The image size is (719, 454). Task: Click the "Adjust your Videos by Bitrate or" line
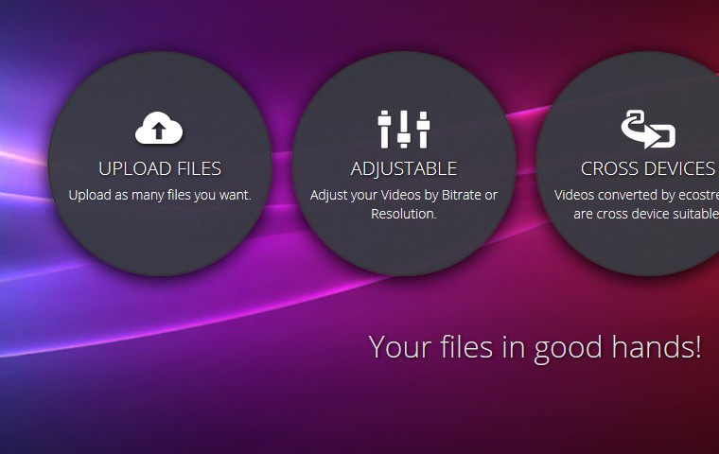click(404, 196)
